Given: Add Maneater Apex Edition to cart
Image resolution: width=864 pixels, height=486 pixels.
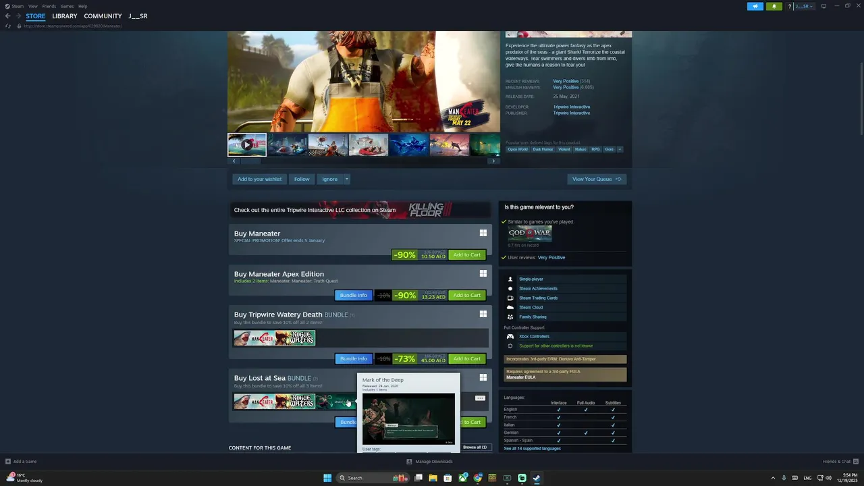Looking at the screenshot, I should (467, 295).
